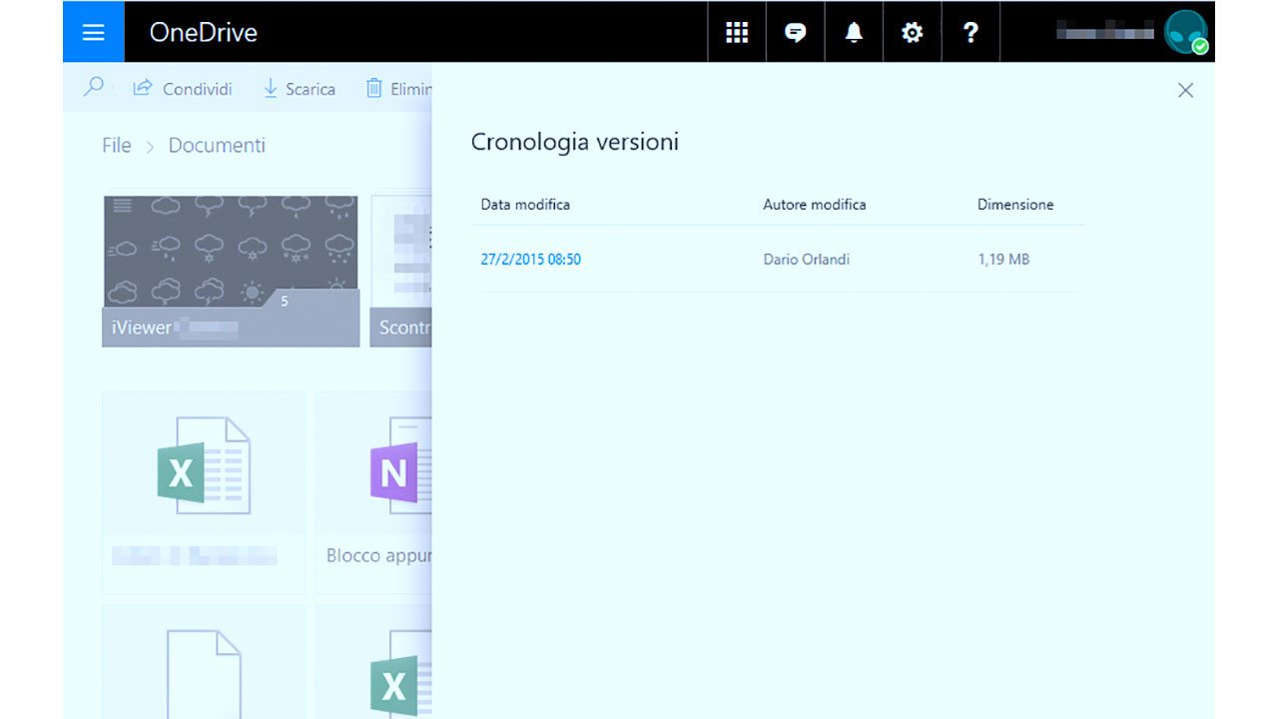This screenshot has height=719, width=1278.
Task: Select Documenti in the breadcrumb
Action: pyautogui.click(x=217, y=146)
